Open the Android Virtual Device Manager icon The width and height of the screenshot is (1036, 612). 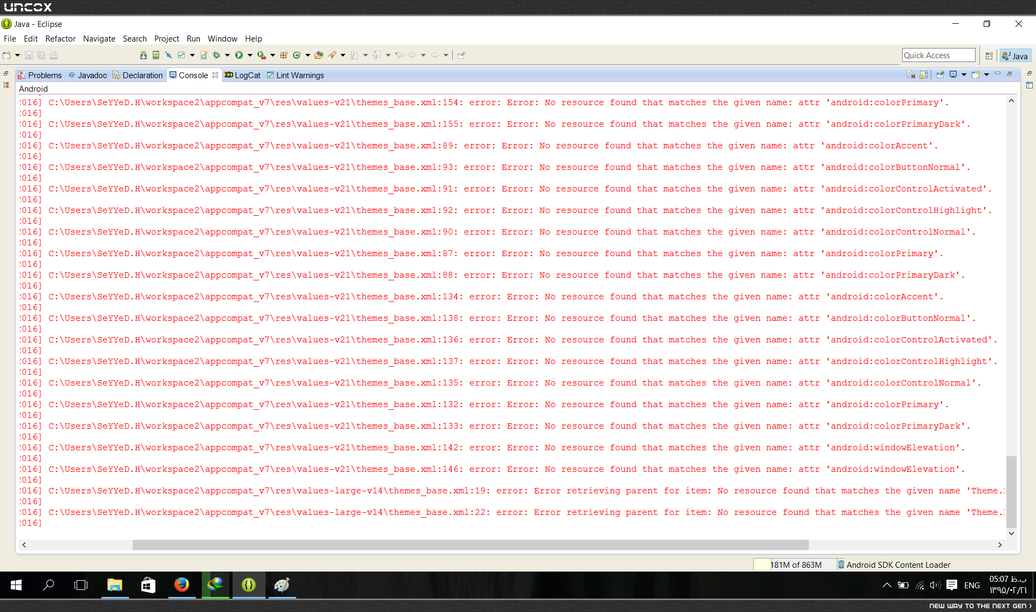click(156, 55)
